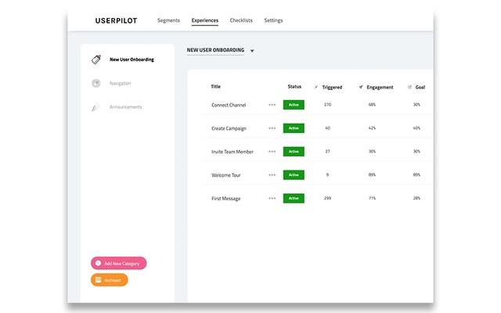Toggle the Active status of First Message

tap(294, 198)
